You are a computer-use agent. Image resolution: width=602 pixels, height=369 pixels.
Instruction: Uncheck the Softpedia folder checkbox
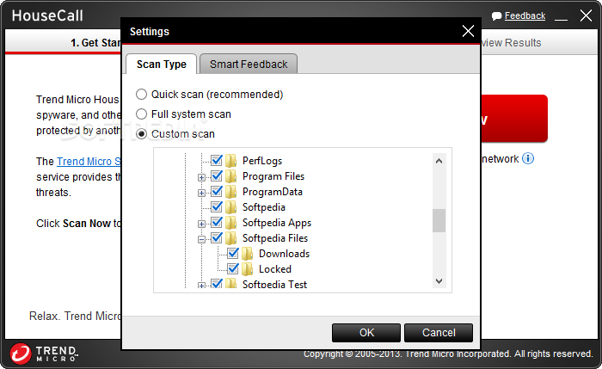(217, 206)
